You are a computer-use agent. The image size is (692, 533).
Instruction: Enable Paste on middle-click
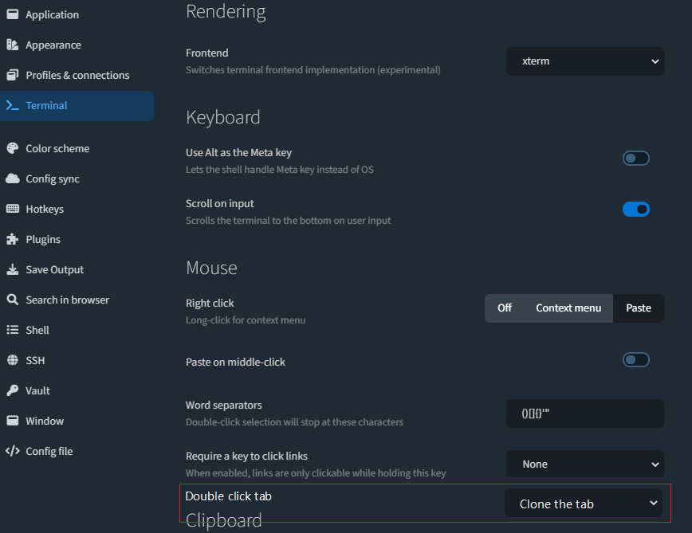pos(635,359)
